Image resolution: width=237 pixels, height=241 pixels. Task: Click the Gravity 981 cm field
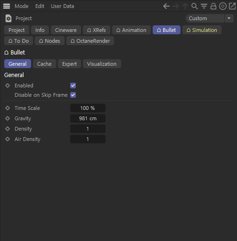click(x=88, y=118)
